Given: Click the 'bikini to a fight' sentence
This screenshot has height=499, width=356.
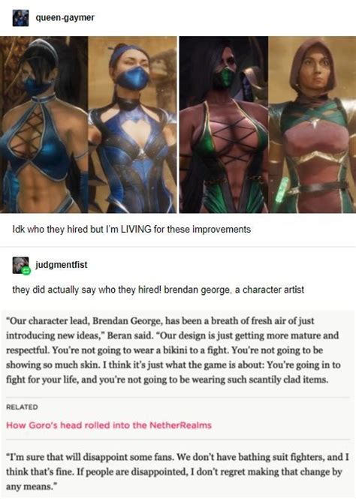Looking at the screenshot, I should pyautogui.click(x=140, y=350).
